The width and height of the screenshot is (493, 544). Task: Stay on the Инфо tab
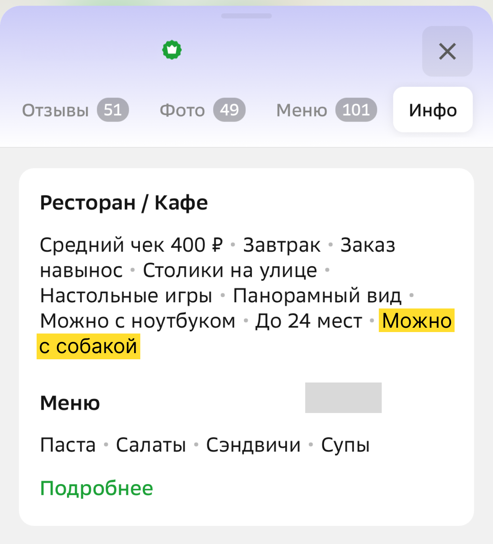(x=432, y=110)
